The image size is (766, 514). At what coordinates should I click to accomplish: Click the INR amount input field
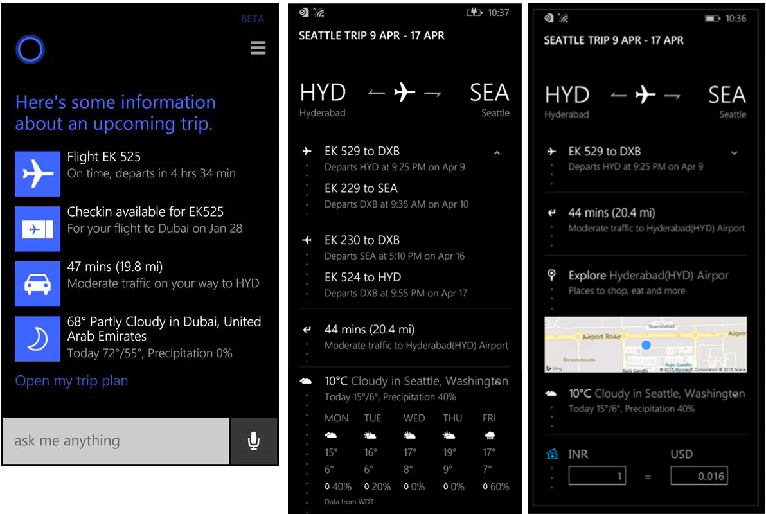coord(597,476)
